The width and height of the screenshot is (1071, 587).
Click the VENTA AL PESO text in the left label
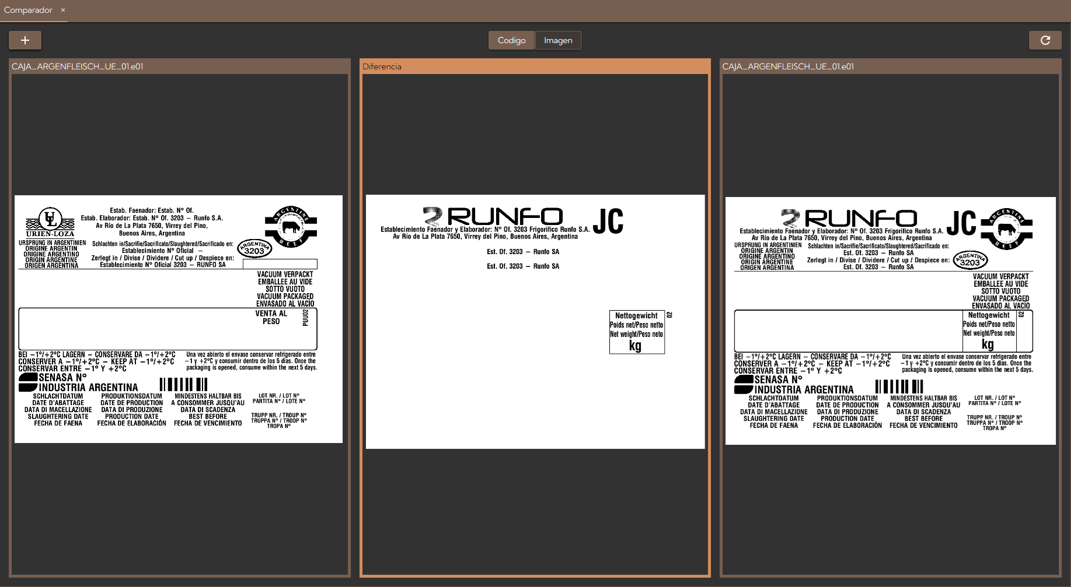coord(271,318)
